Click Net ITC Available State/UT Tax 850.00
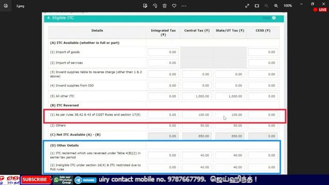The width and height of the screenshot is (329, 185). coord(230,136)
